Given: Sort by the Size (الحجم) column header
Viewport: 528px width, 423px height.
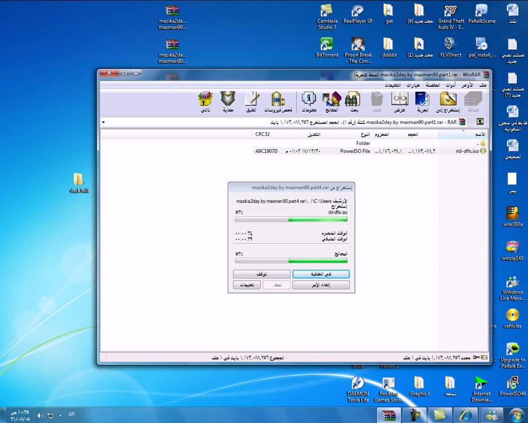Looking at the screenshot, I should tap(422, 135).
